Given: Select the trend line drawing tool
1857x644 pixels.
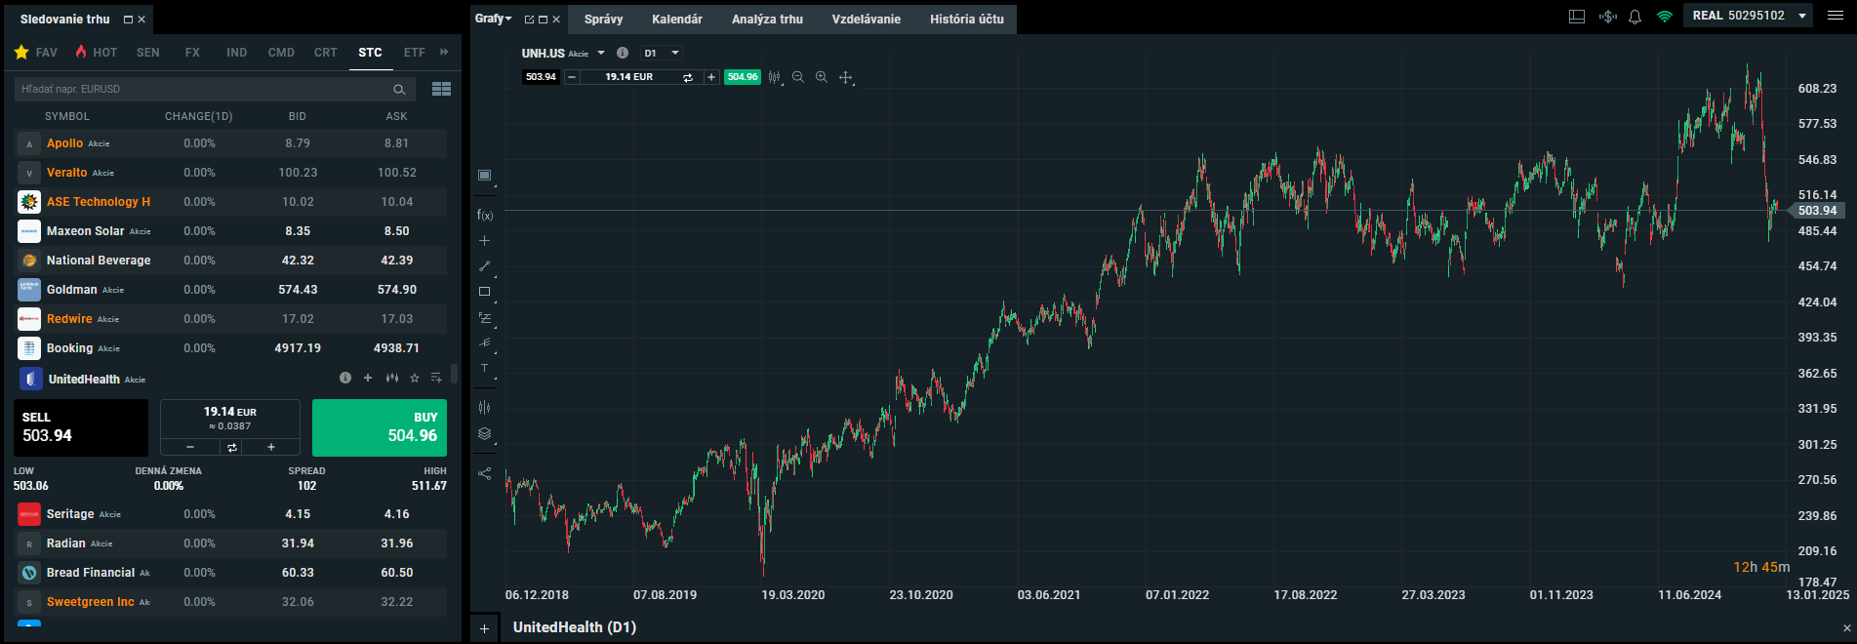Looking at the screenshot, I should pos(484,265).
